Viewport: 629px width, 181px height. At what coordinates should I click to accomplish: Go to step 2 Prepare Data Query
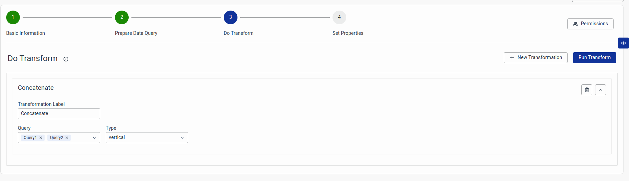click(x=122, y=17)
